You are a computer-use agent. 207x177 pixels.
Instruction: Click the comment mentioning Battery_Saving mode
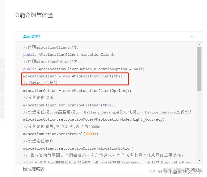click(107, 112)
